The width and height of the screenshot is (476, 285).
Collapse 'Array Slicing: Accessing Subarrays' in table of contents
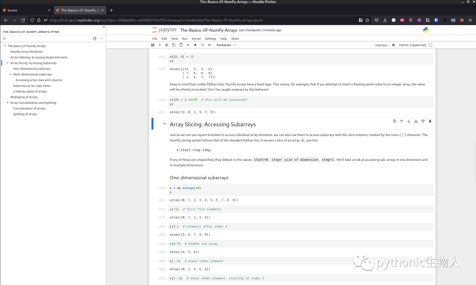[7, 63]
